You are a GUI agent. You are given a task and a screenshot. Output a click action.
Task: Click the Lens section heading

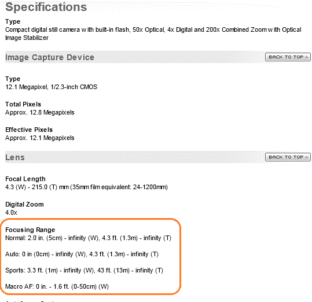[x=15, y=157]
